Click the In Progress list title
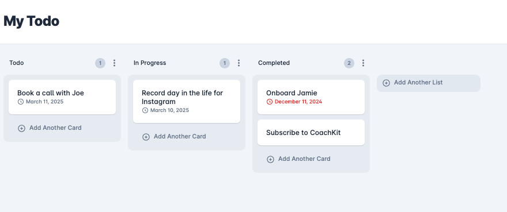This screenshot has height=212, width=507. click(150, 63)
